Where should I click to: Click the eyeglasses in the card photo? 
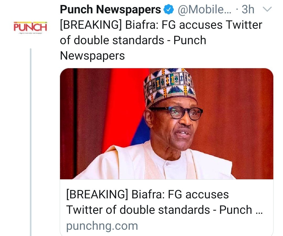click(176, 112)
